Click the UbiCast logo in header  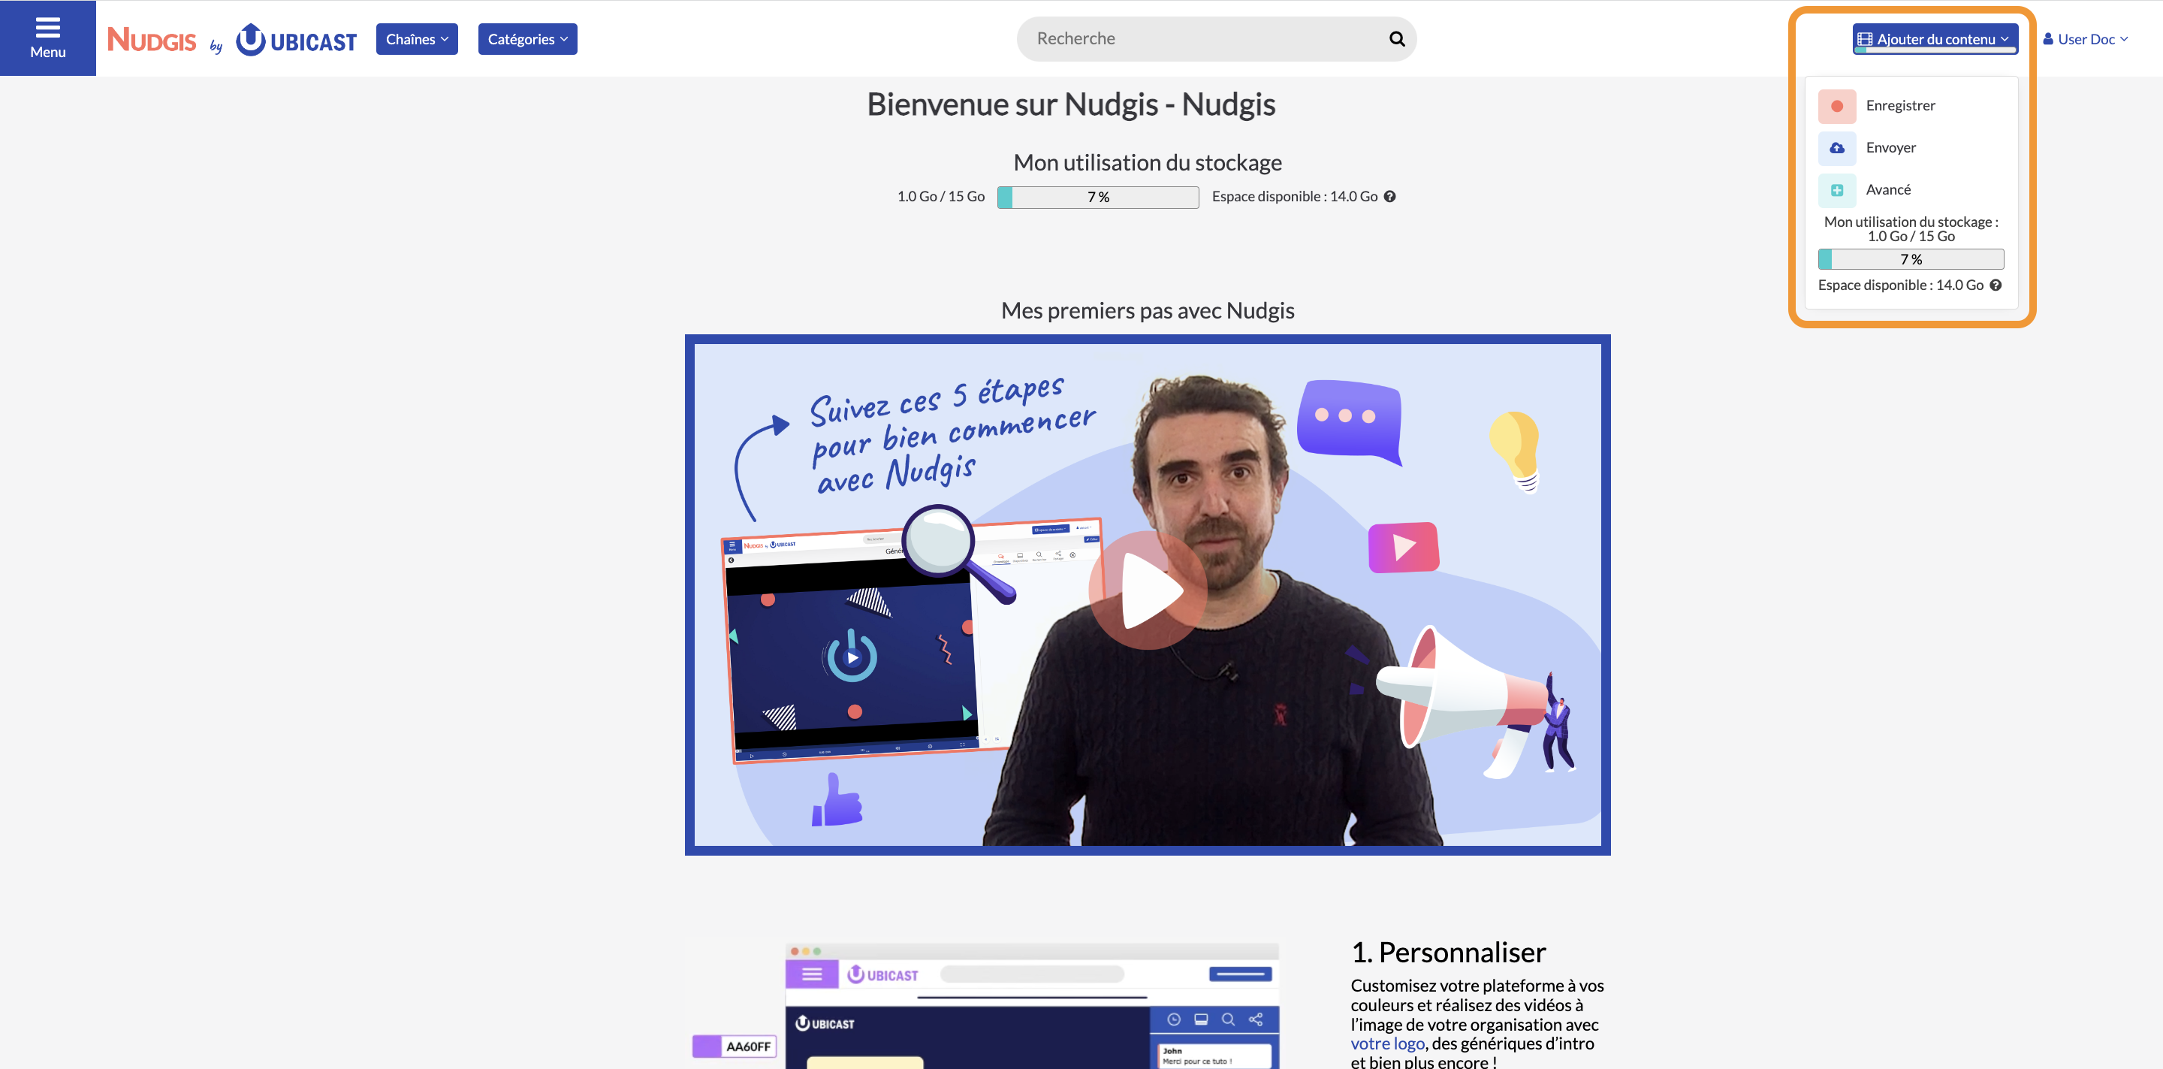[296, 40]
